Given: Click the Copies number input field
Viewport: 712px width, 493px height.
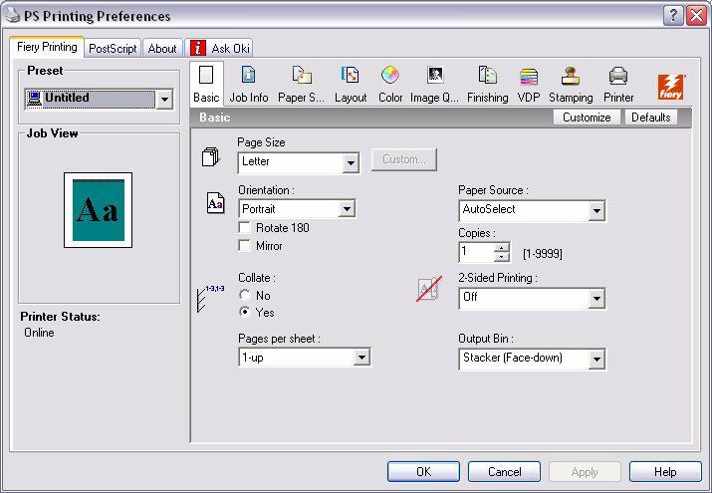Looking at the screenshot, I should pos(476,252).
